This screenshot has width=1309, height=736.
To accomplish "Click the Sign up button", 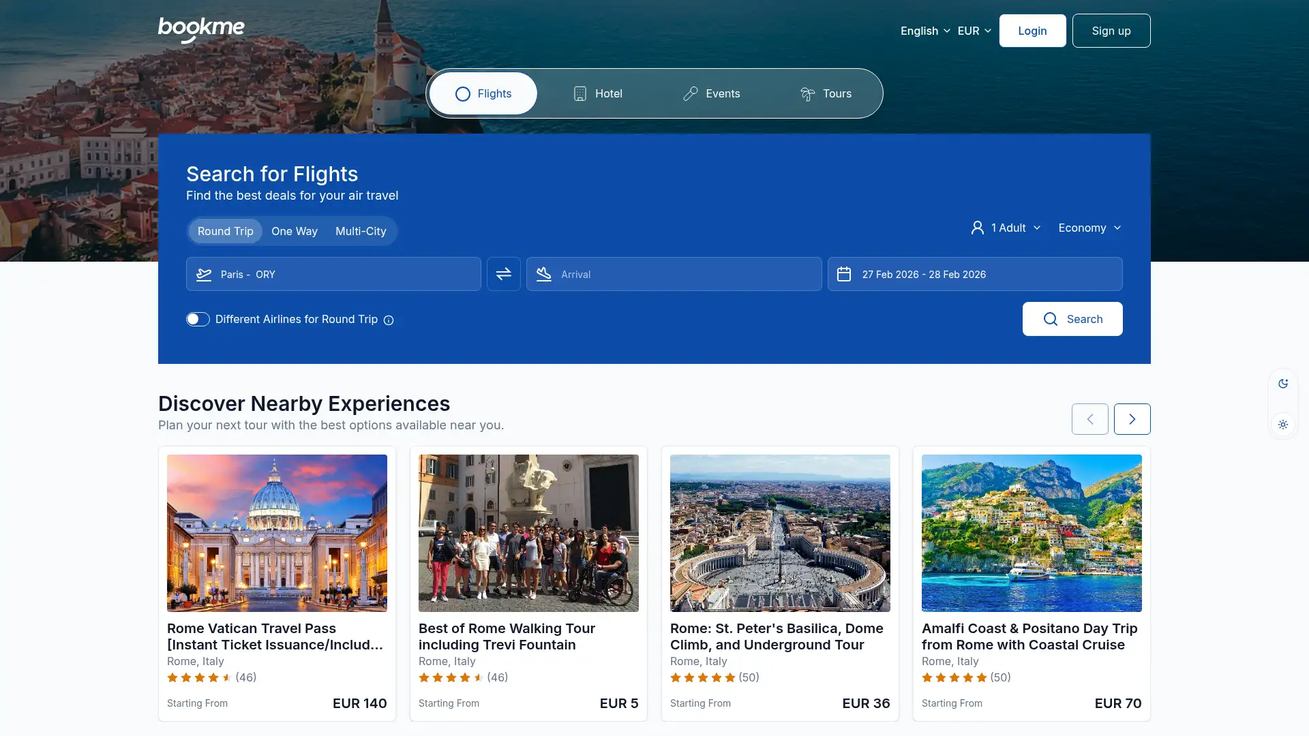I will tap(1111, 31).
